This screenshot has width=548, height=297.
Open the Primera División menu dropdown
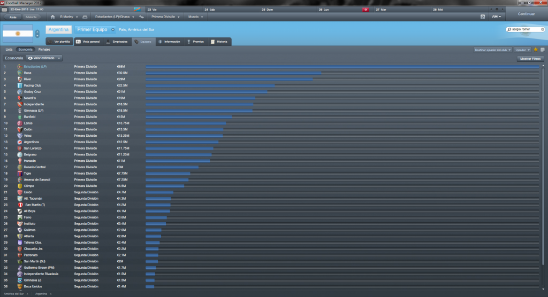click(x=165, y=17)
